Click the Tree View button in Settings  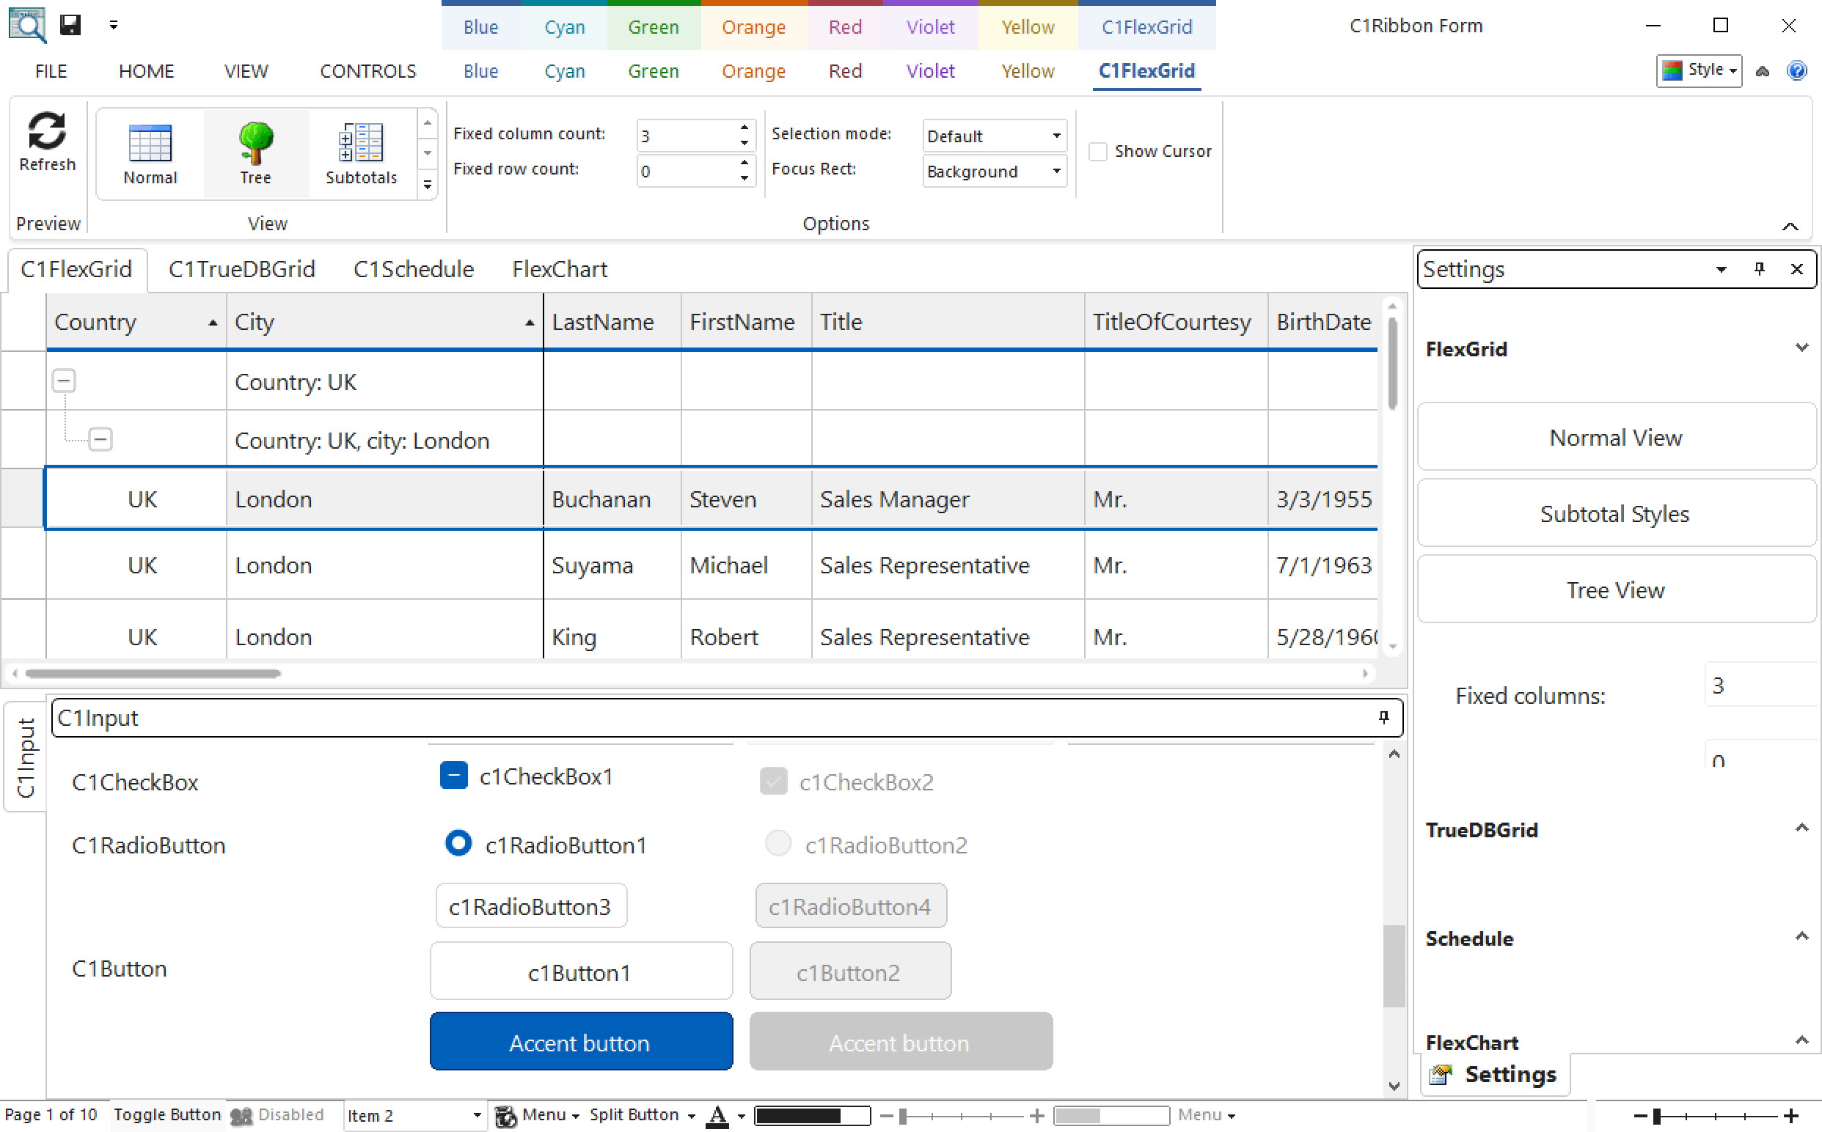[x=1616, y=590]
